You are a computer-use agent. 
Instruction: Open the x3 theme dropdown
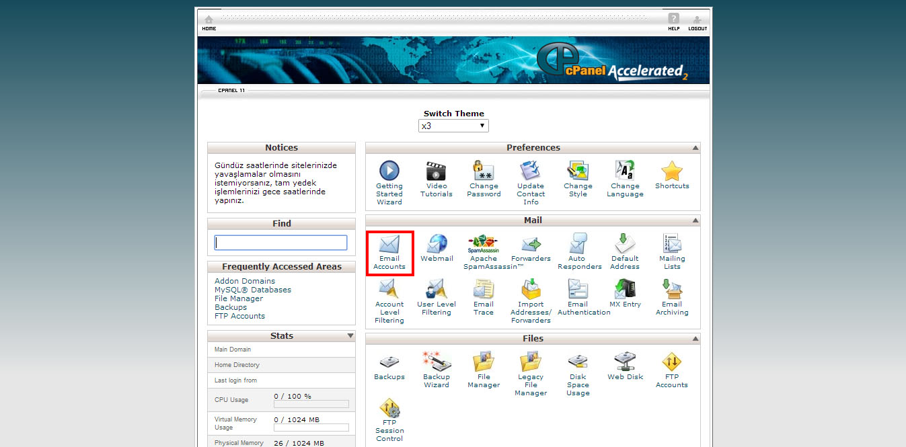coord(453,125)
